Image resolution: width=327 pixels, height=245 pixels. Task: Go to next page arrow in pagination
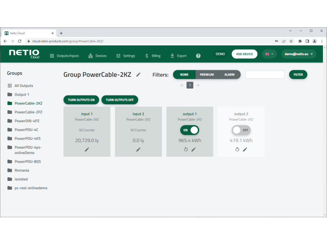point(198,85)
